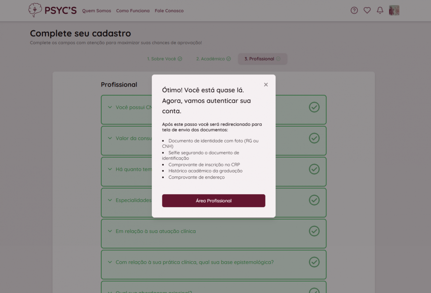Switch to '2. Acadêmico' step tab

pos(213,59)
